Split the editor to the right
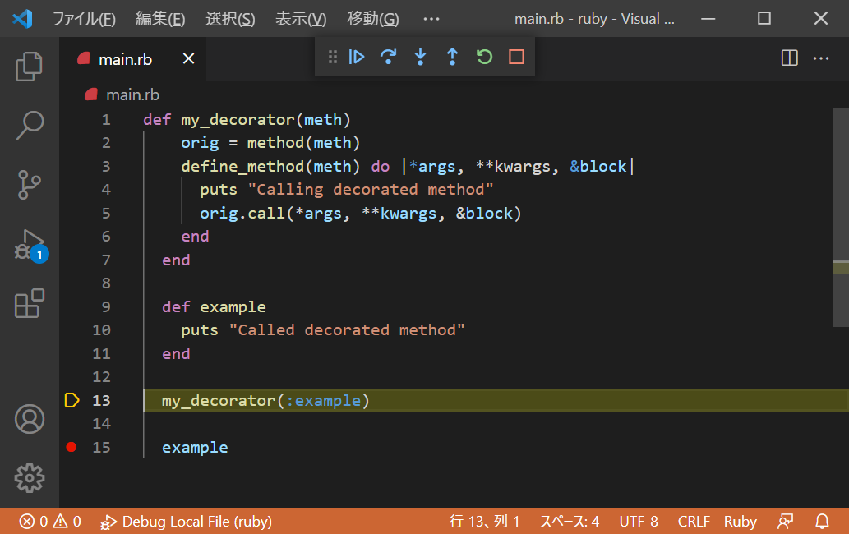849x534 pixels. [x=790, y=58]
